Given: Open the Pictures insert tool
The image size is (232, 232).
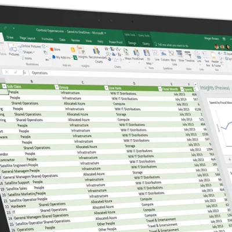Looking at the screenshot, I should pos(13,50).
